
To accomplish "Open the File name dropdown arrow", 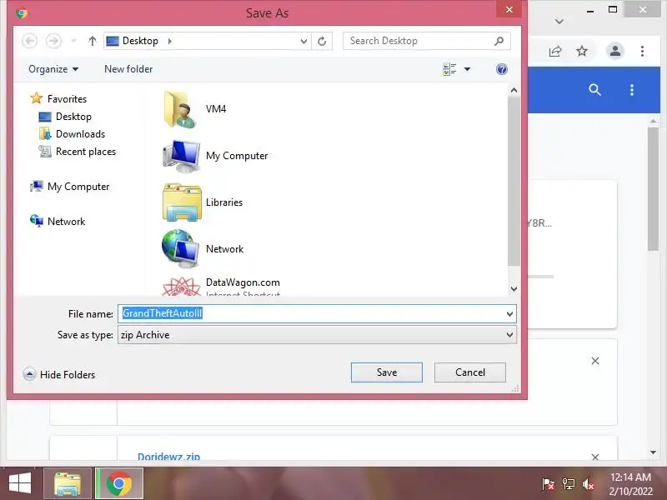I will click(x=509, y=314).
